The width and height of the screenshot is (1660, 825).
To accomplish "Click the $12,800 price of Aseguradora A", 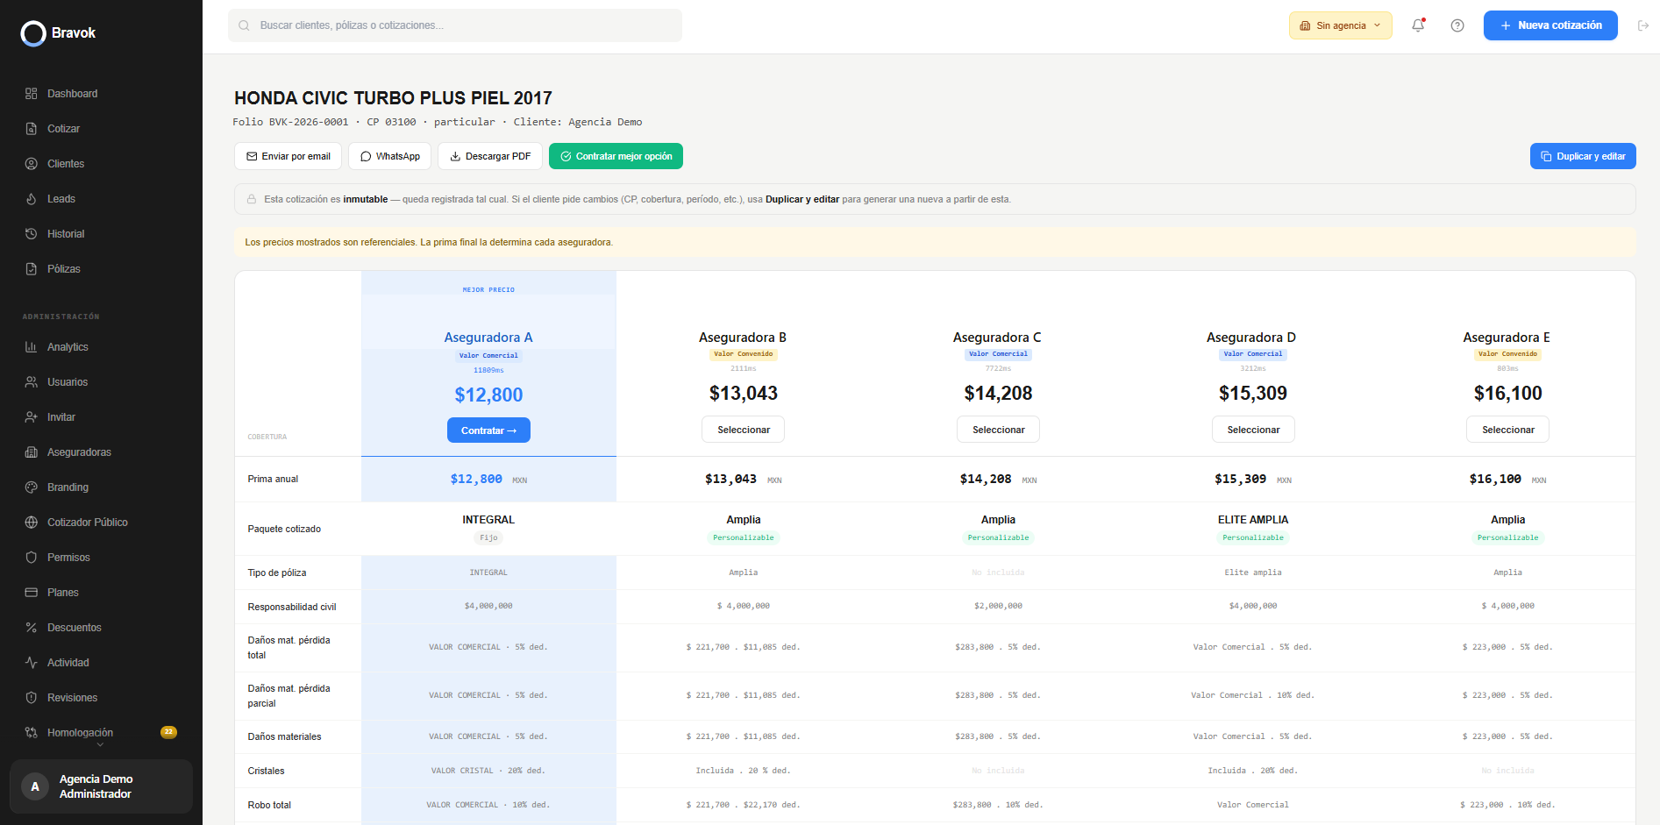I will [x=488, y=395].
